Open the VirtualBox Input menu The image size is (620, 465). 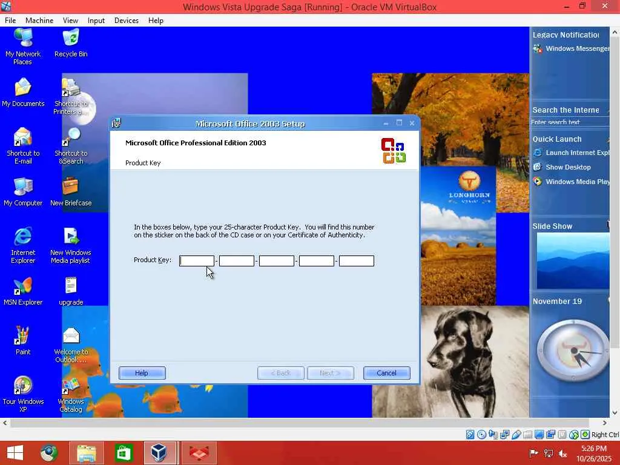(96, 21)
